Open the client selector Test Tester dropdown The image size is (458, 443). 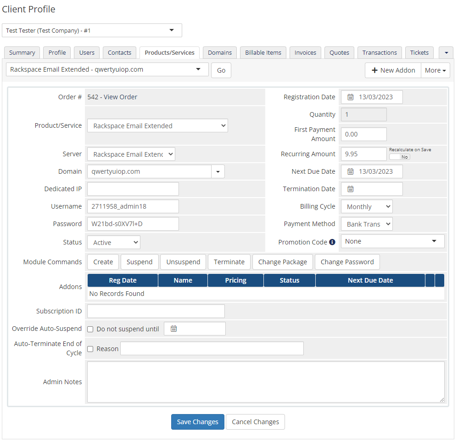pyautogui.click(x=92, y=30)
